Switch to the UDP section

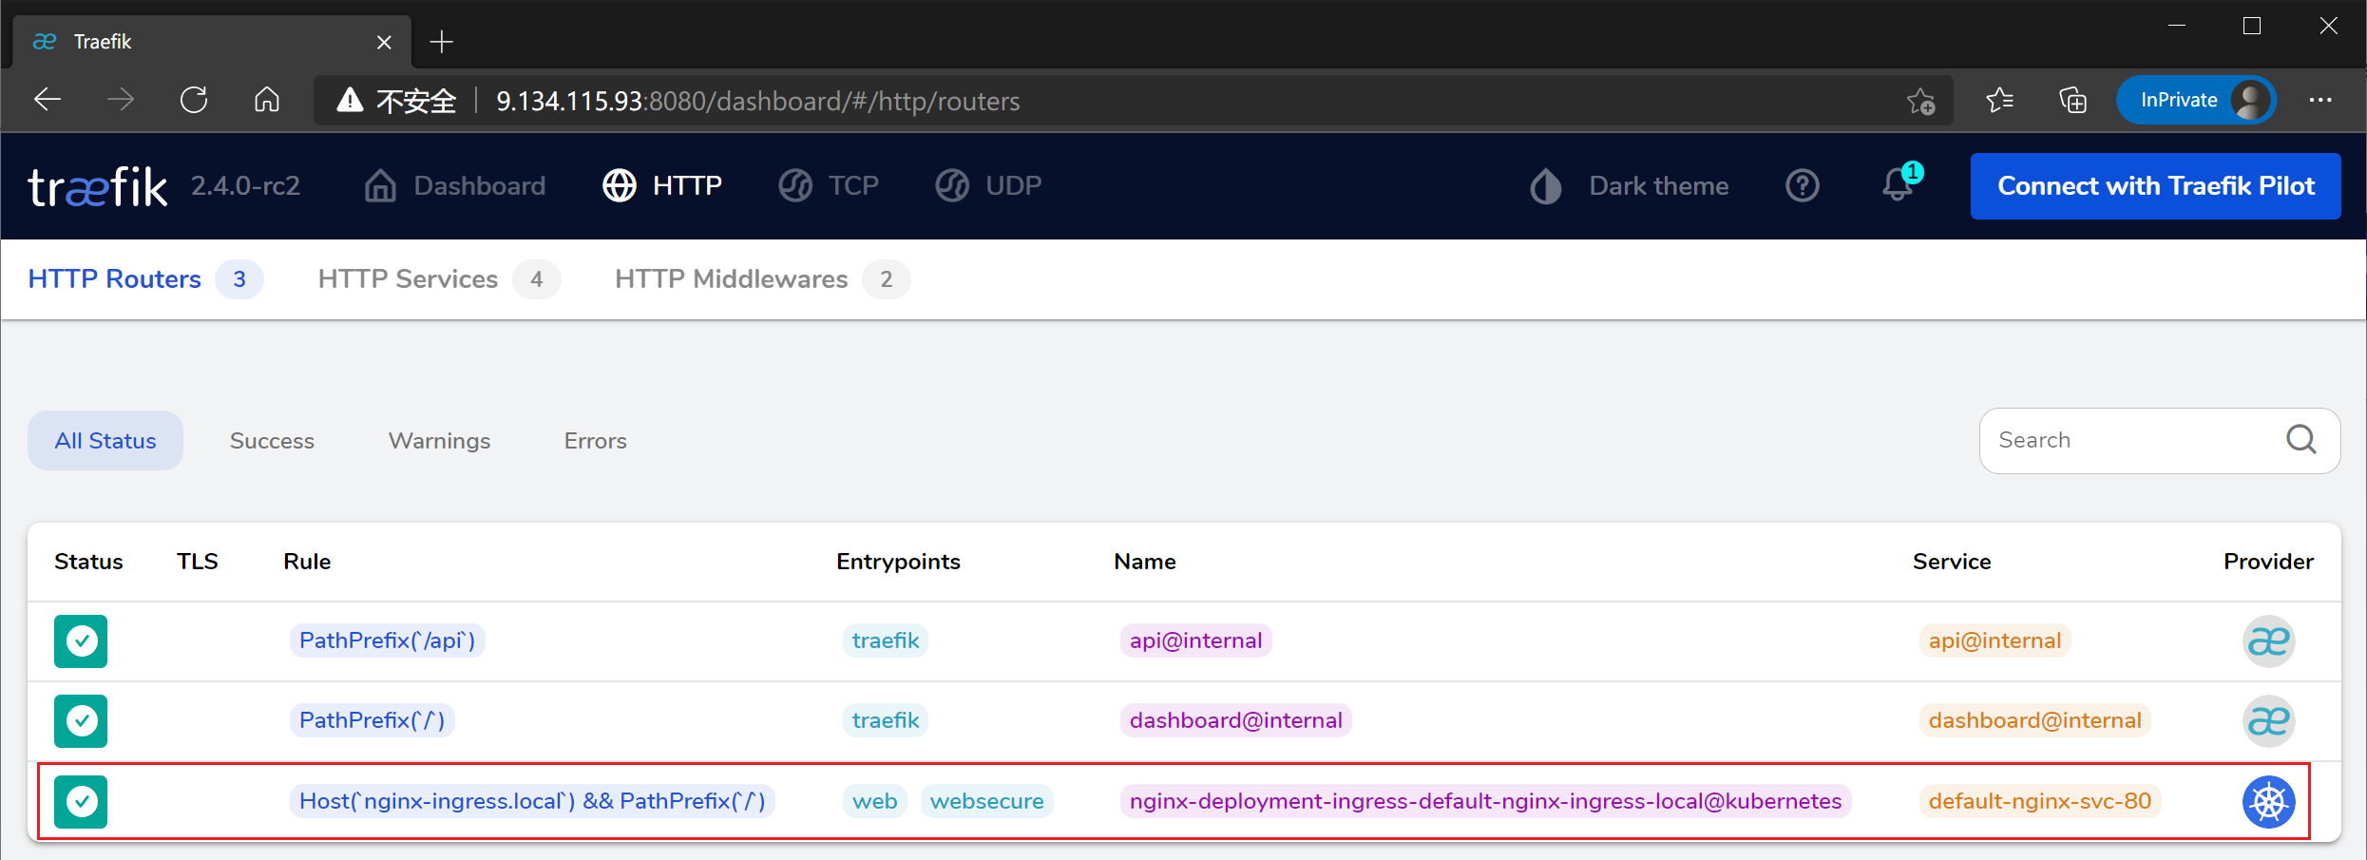point(988,185)
